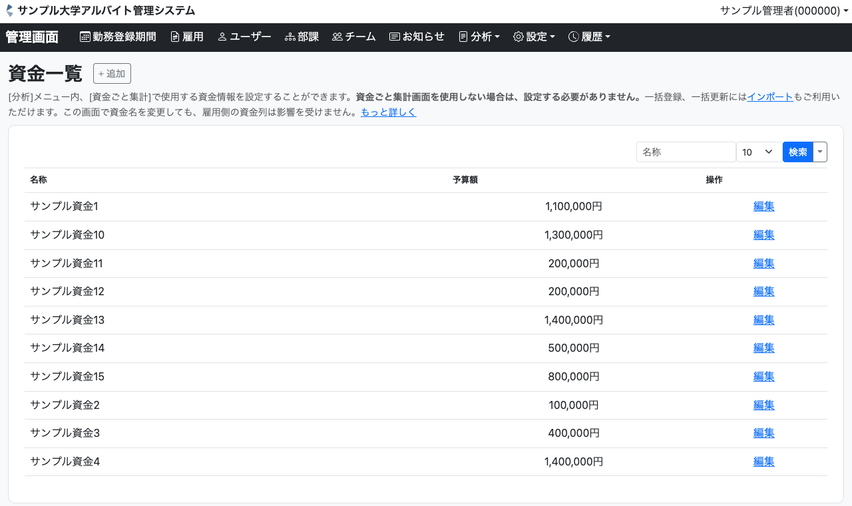
Task: Click the org-chart icon beside 部課
Action: pyautogui.click(x=290, y=37)
